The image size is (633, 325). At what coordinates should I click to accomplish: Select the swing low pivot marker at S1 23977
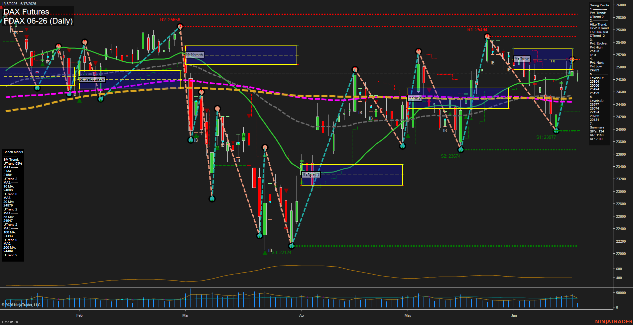pos(556,131)
